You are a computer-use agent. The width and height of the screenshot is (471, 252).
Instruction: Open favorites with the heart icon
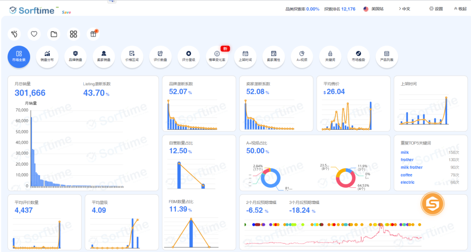(34, 34)
